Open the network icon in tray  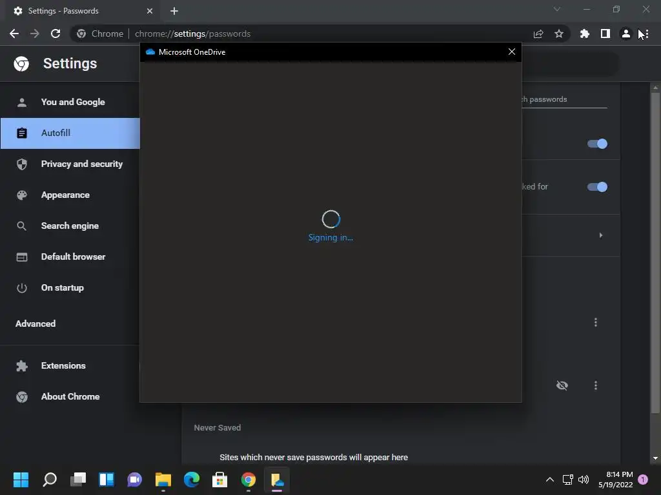(x=567, y=480)
